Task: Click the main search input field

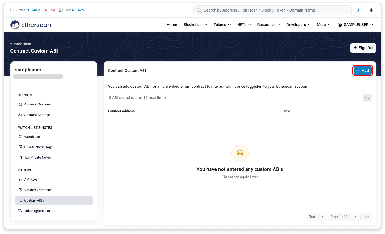Action: (272, 10)
